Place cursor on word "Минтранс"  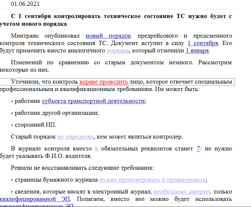25,36
